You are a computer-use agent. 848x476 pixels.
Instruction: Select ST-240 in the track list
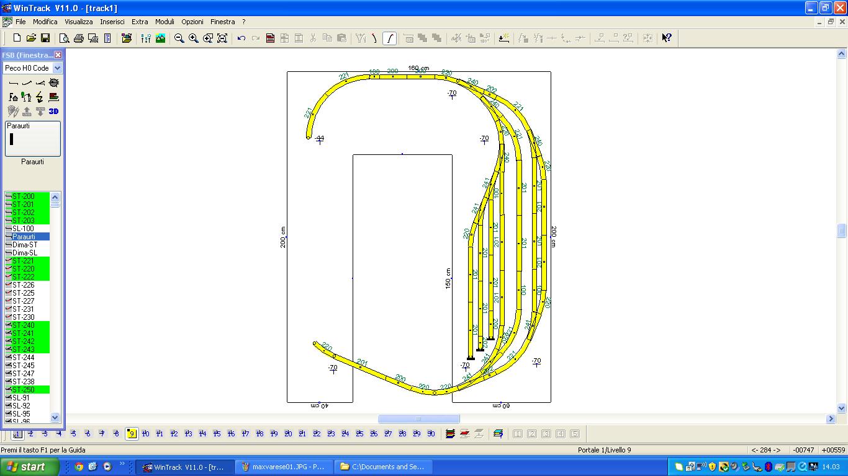click(x=27, y=325)
